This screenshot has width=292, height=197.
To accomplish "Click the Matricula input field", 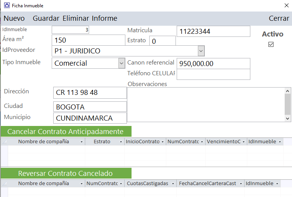I will (213, 31).
